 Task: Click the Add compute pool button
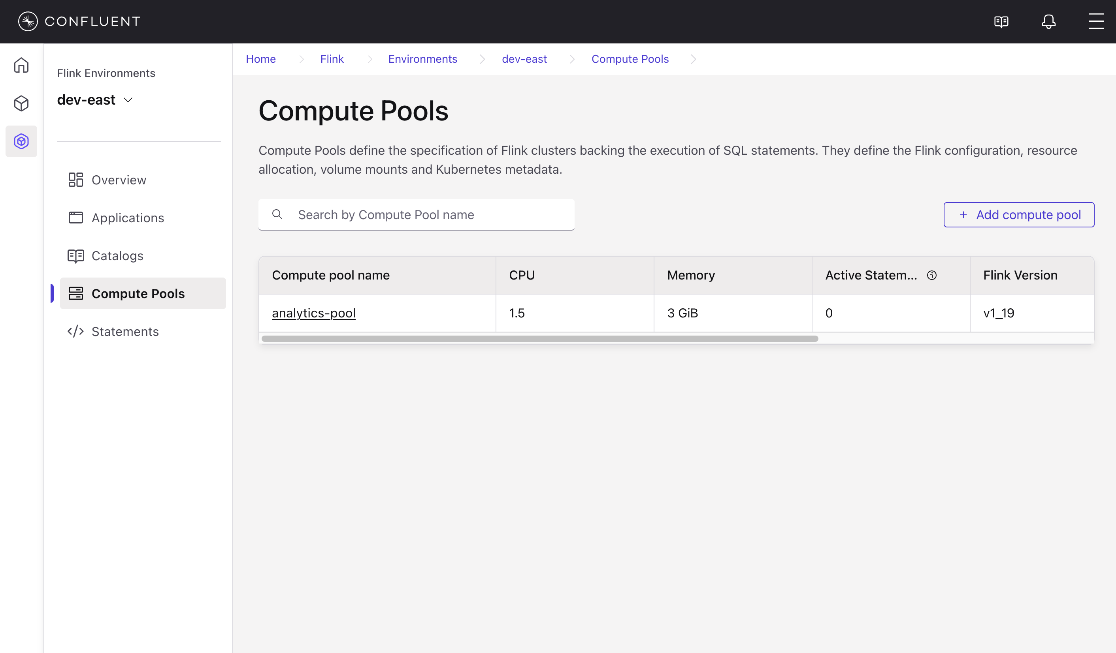[x=1018, y=214]
